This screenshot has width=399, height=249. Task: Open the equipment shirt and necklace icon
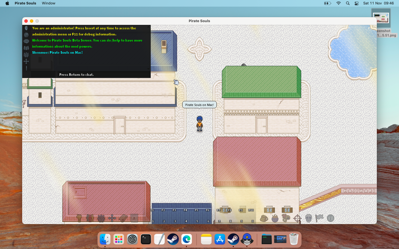pyautogui.click(x=286, y=218)
